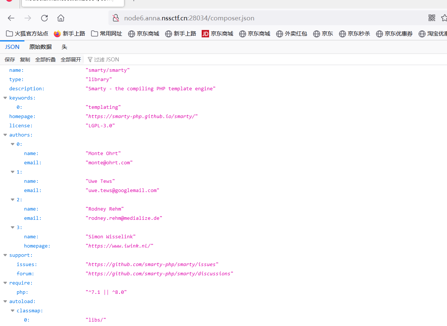
Task: Collapse the autoload node
Action: [5, 302]
